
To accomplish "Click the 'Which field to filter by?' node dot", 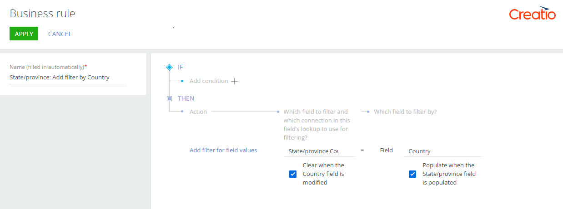I will (368, 112).
